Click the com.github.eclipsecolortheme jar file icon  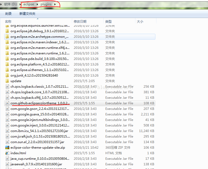[7, 103]
